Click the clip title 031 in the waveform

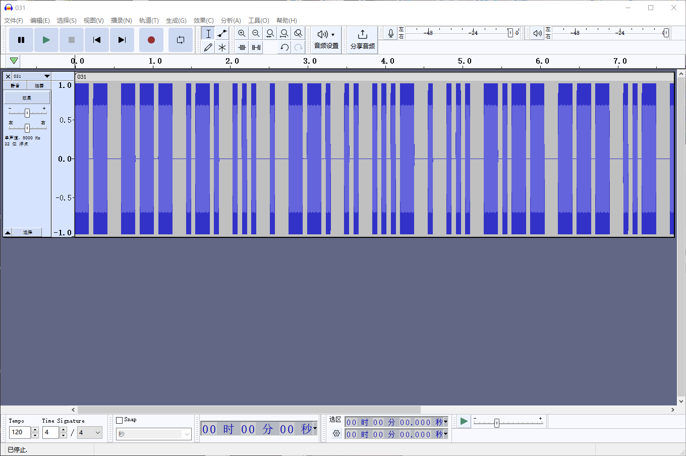tap(82, 77)
